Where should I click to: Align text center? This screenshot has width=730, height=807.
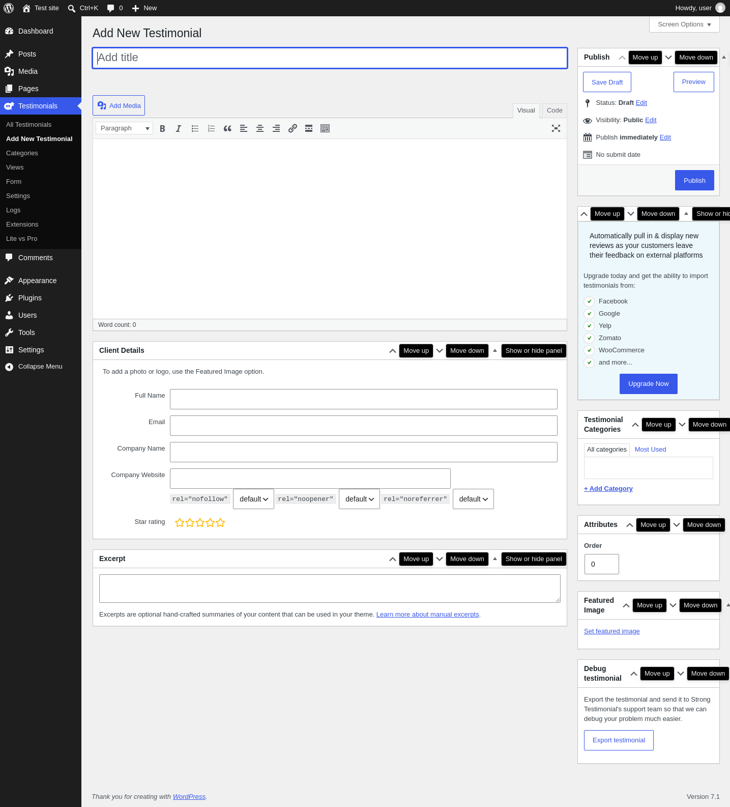(x=260, y=128)
